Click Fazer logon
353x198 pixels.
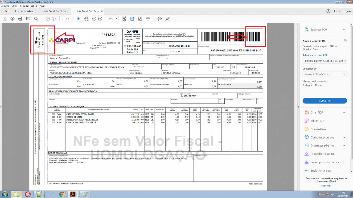point(342,11)
